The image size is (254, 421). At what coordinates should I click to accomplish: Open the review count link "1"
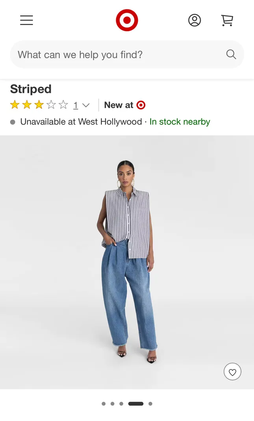pos(76,105)
